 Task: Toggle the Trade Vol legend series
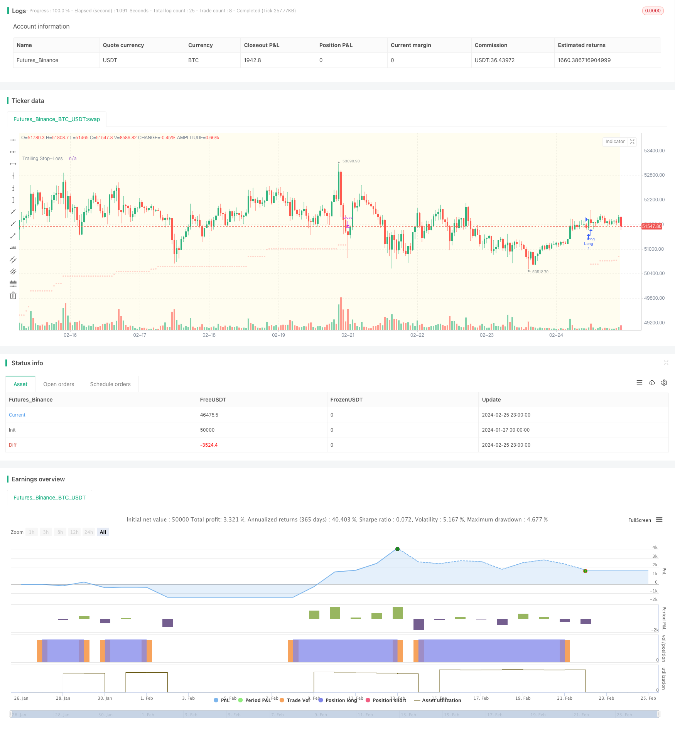pyautogui.click(x=295, y=700)
